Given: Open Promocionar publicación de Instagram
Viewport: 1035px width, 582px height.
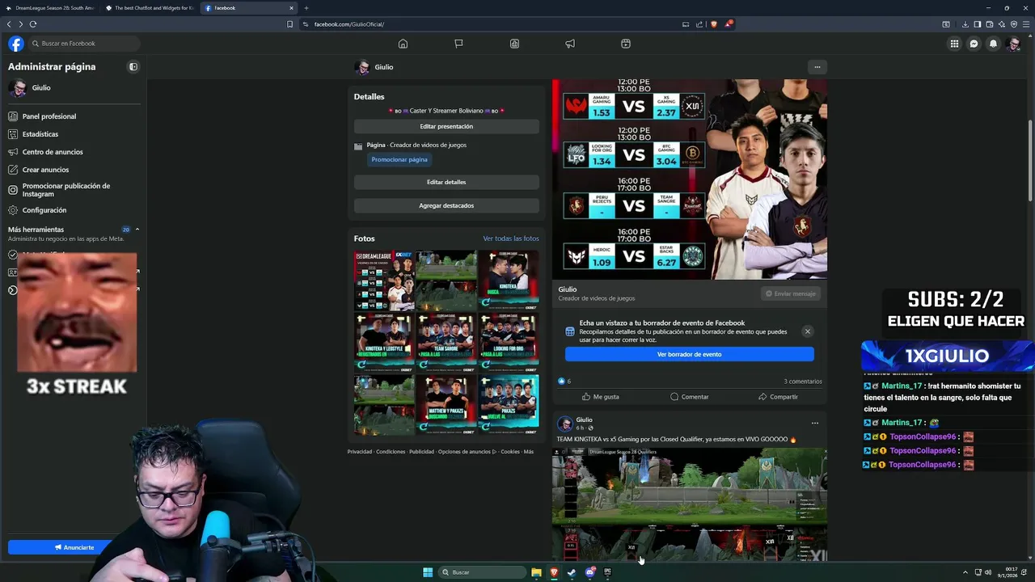Looking at the screenshot, I should pyautogui.click(x=73, y=190).
